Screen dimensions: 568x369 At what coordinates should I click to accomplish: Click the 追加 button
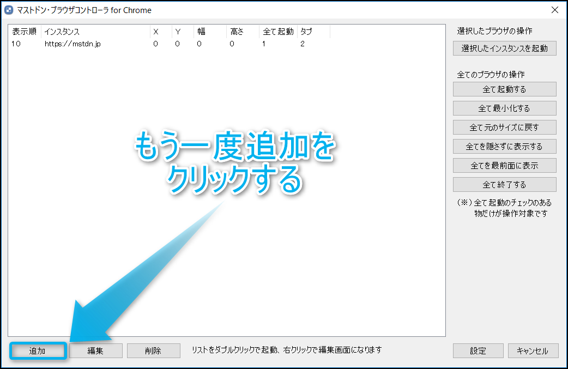(x=38, y=351)
